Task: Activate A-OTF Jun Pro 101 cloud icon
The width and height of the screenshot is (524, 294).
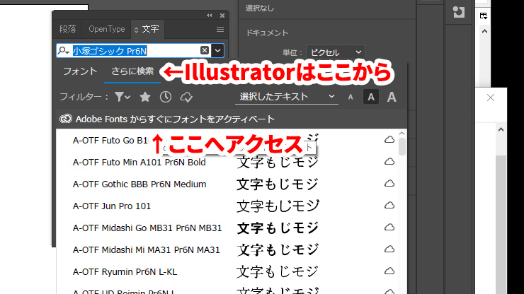Action: [x=389, y=206]
